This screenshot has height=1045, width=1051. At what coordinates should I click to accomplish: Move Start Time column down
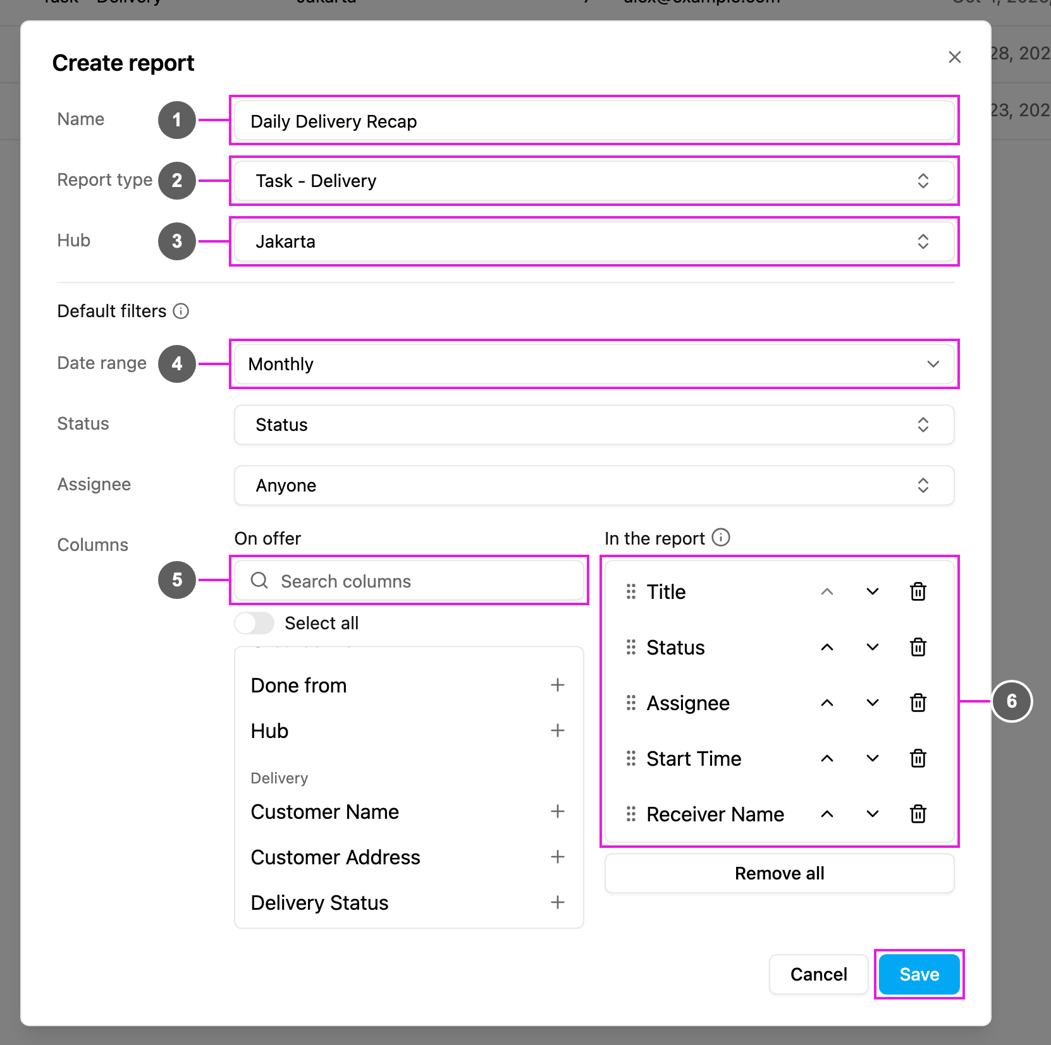click(x=873, y=759)
